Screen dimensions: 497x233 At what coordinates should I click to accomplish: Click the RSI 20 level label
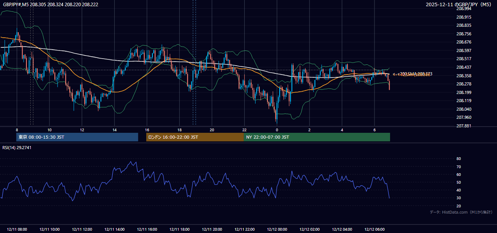click(458, 206)
